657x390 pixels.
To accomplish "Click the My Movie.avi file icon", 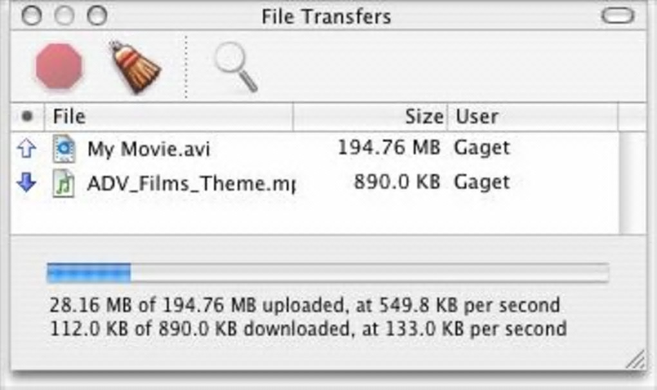I will click(x=64, y=149).
